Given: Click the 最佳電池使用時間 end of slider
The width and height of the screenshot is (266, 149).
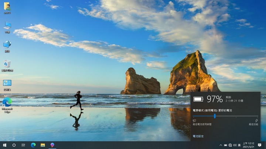Looking at the screenshot, I should [202, 124].
